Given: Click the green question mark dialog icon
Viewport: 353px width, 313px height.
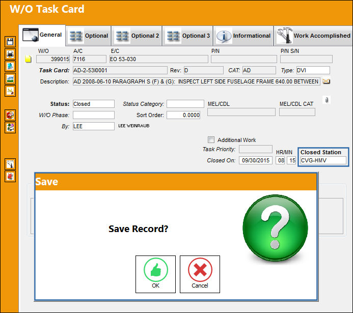Looking at the screenshot, I should 275,227.
